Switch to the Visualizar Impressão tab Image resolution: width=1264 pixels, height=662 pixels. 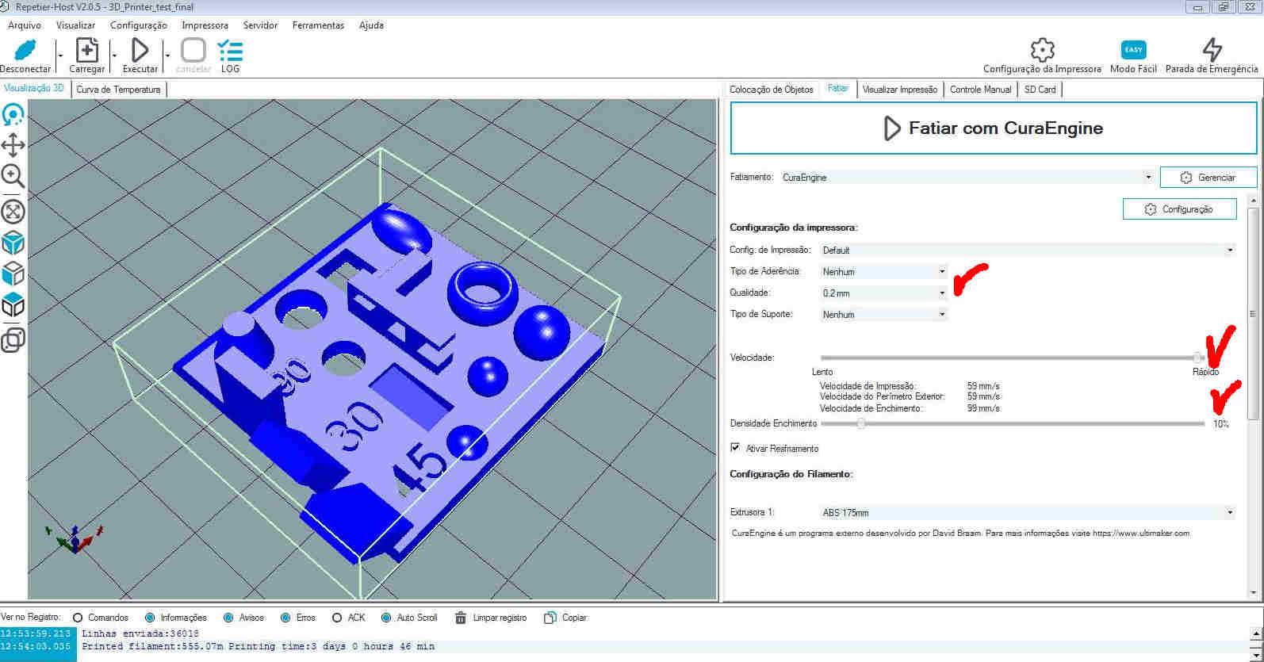point(900,90)
